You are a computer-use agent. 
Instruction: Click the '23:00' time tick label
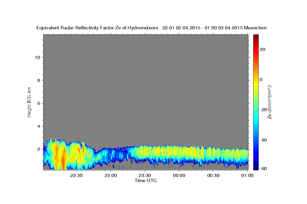111,175
